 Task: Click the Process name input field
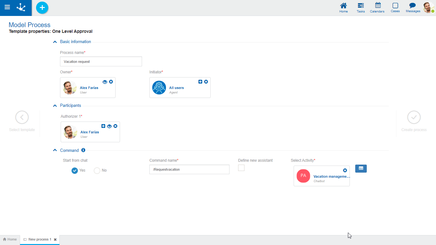pyautogui.click(x=101, y=62)
